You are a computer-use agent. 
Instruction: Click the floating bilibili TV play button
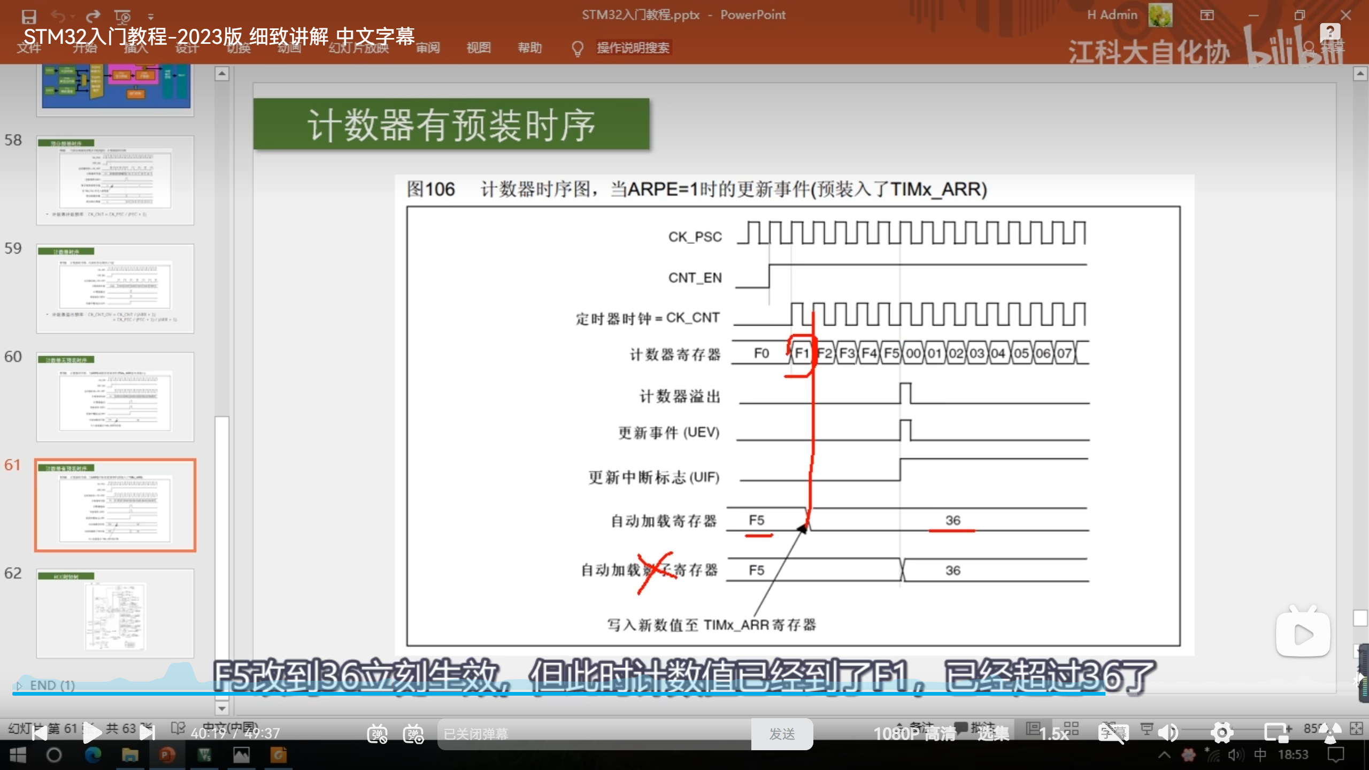[1303, 634]
